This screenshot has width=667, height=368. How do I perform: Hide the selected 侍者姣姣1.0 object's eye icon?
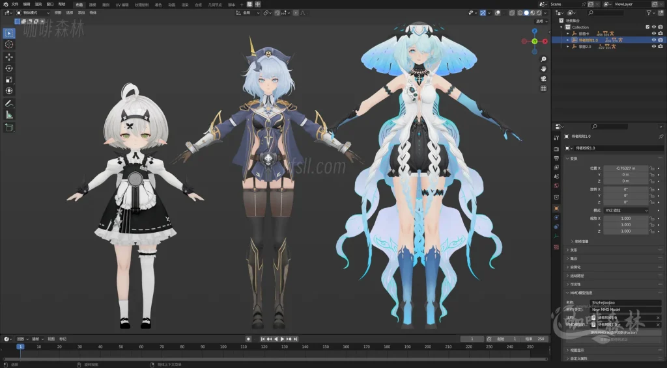654,40
